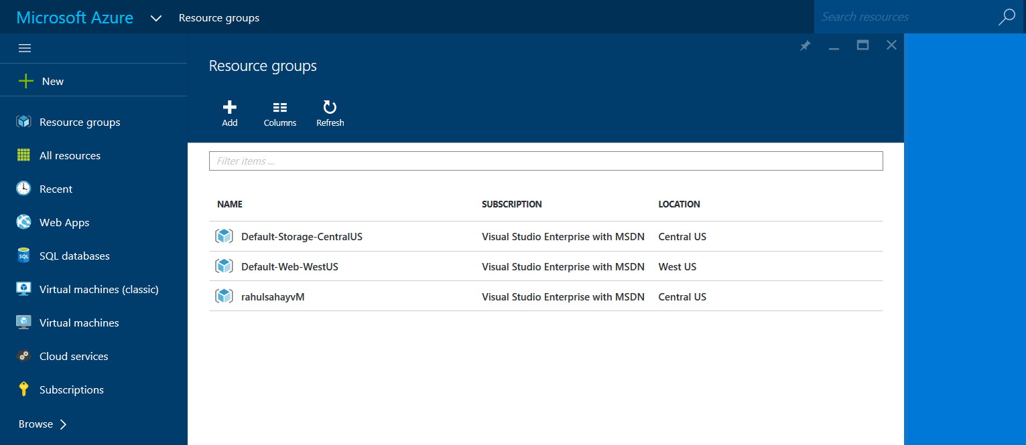Expand the Microsoft Azure dropdown chevron
The width and height of the screenshot is (1026, 445).
(x=156, y=18)
